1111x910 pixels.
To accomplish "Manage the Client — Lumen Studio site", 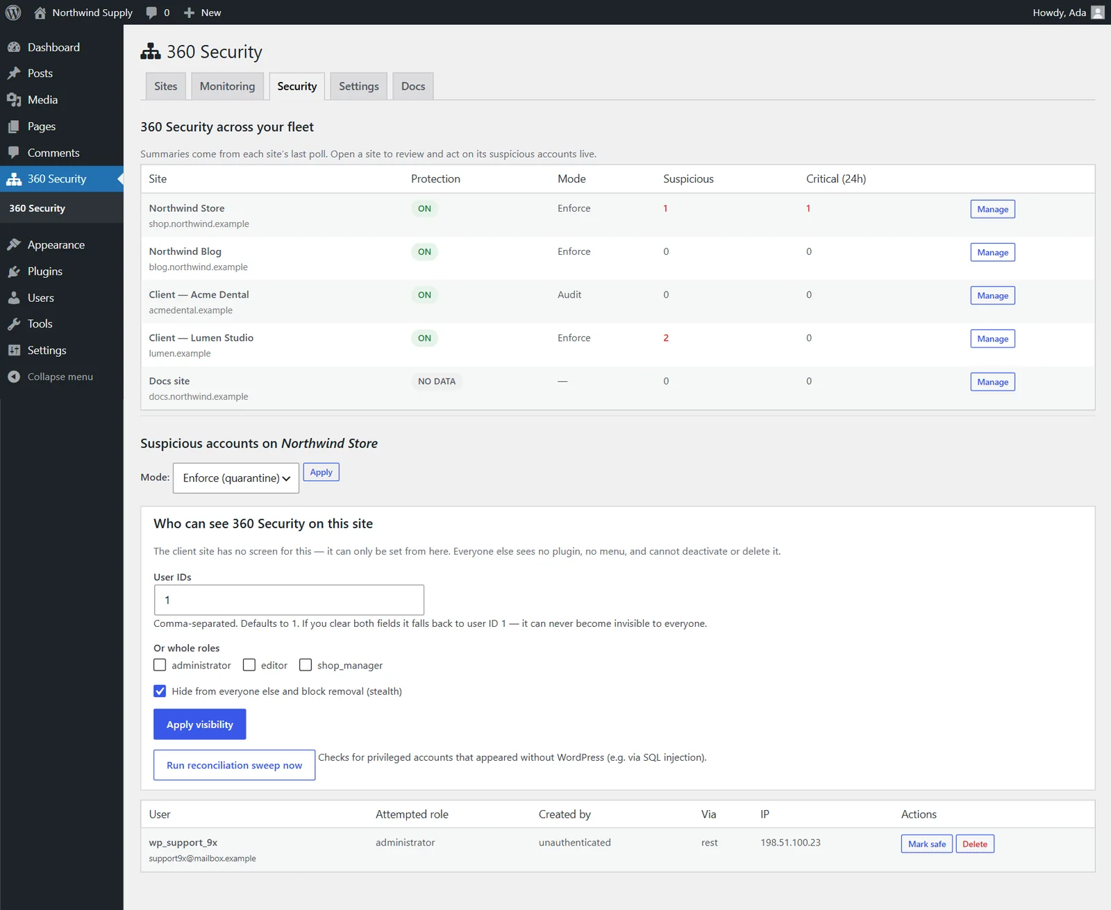I will coord(993,339).
